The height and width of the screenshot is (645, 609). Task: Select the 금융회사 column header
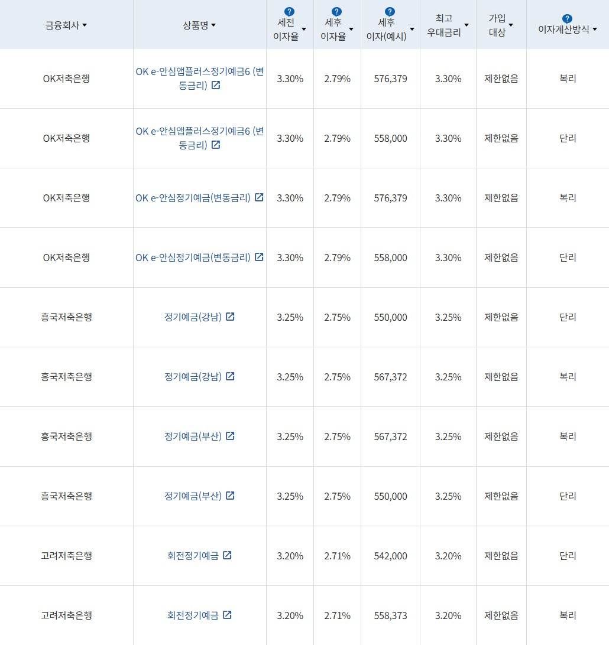(66, 24)
